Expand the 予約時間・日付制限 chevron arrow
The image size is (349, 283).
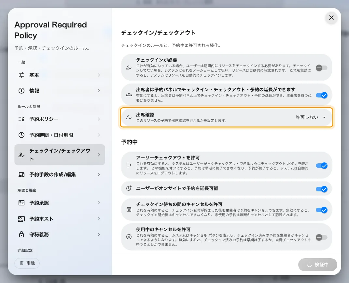[x=99, y=135]
